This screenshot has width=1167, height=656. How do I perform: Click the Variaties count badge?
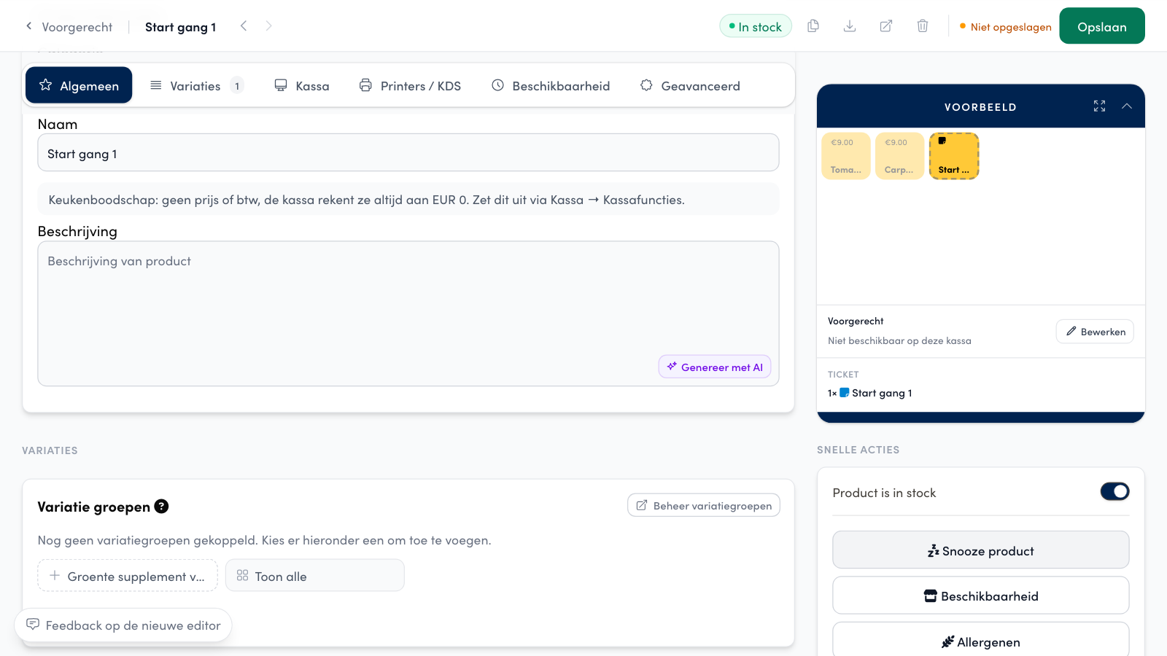pyautogui.click(x=237, y=86)
